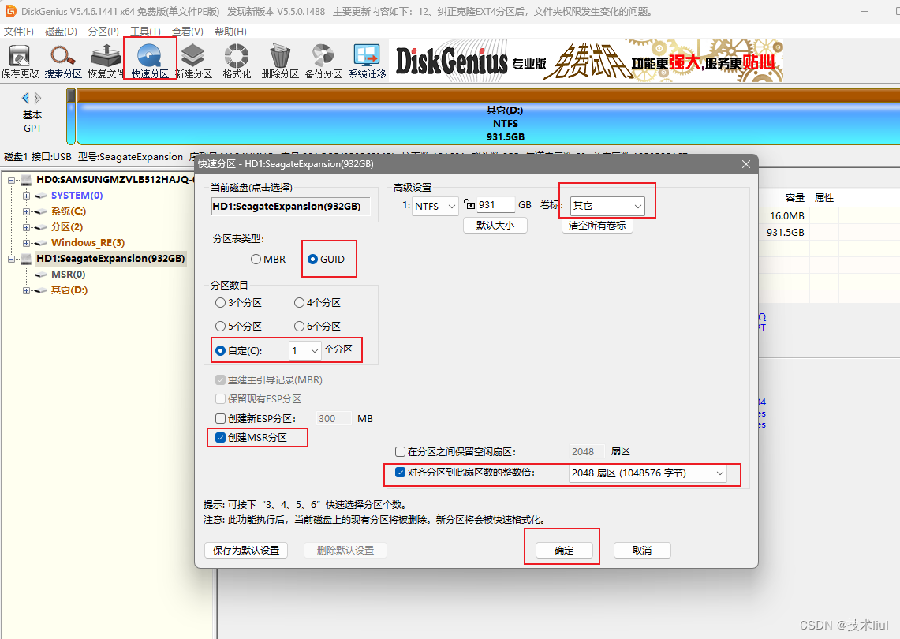The image size is (900, 639).
Task: Uncheck the 创建MSR分区 checkbox
Action: [x=220, y=438]
